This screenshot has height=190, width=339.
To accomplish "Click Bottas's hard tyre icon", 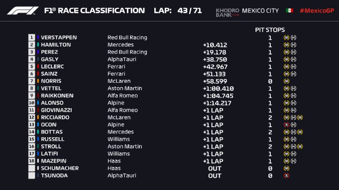I will 293,132.
